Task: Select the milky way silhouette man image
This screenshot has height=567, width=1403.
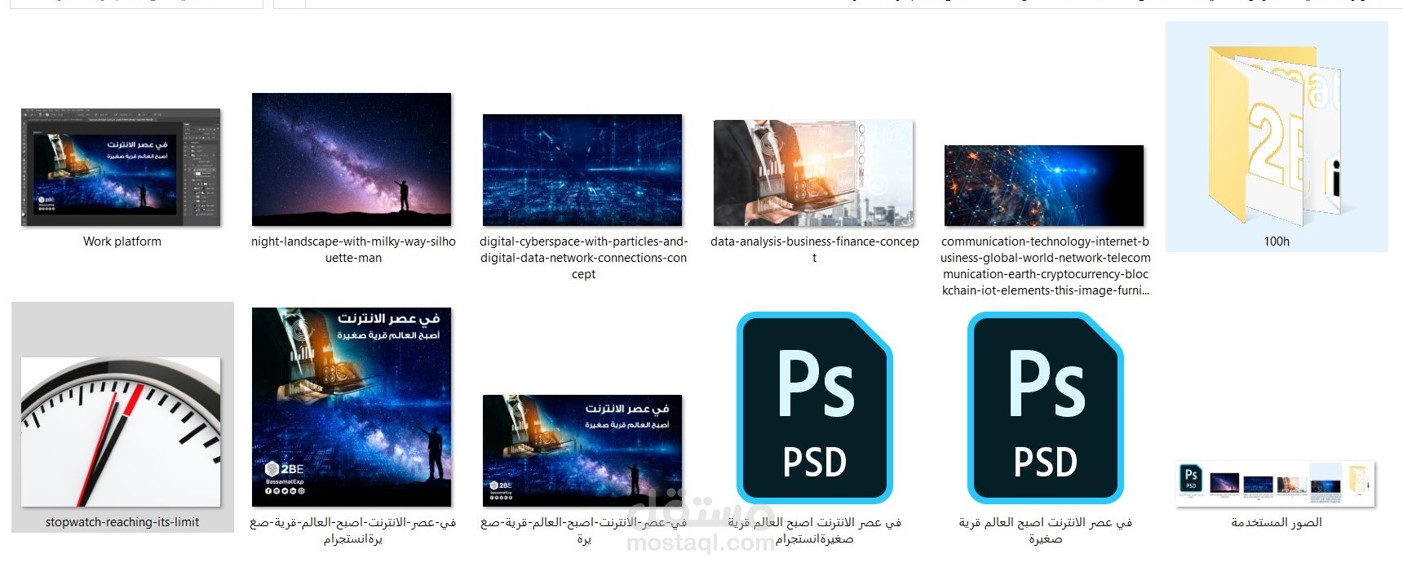Action: tap(352, 159)
